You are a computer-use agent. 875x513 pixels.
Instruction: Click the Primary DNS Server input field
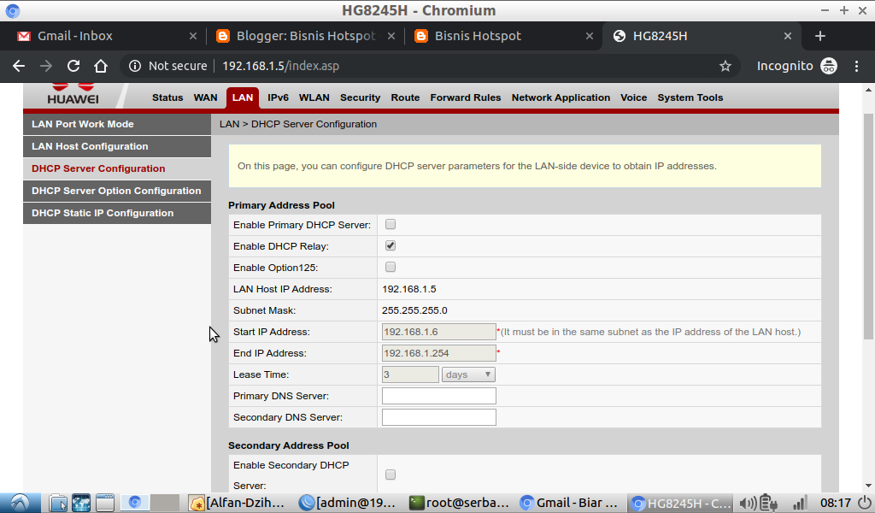tap(438, 395)
